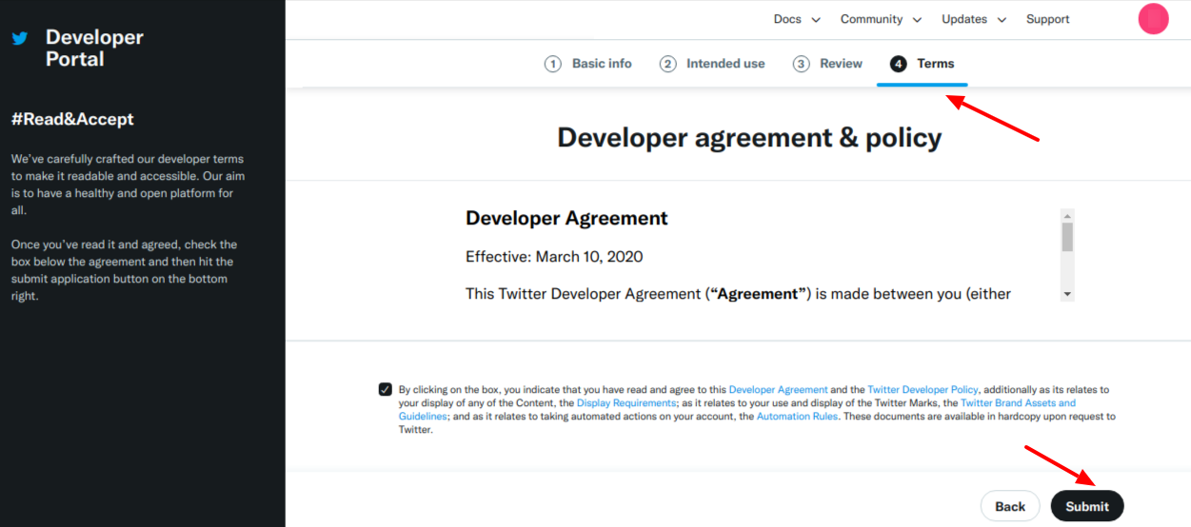Image resolution: width=1191 pixels, height=527 pixels.
Task: Expand the Updates dropdown menu
Action: coord(973,19)
